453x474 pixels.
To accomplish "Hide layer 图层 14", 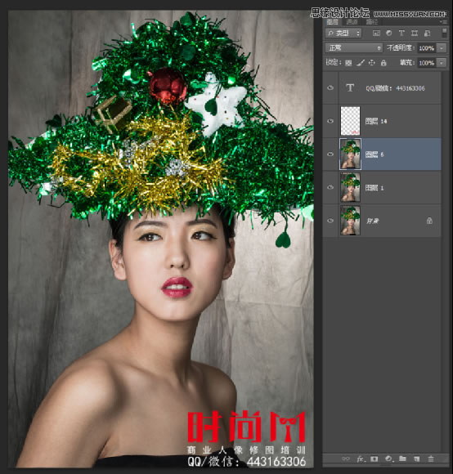I will [330, 121].
